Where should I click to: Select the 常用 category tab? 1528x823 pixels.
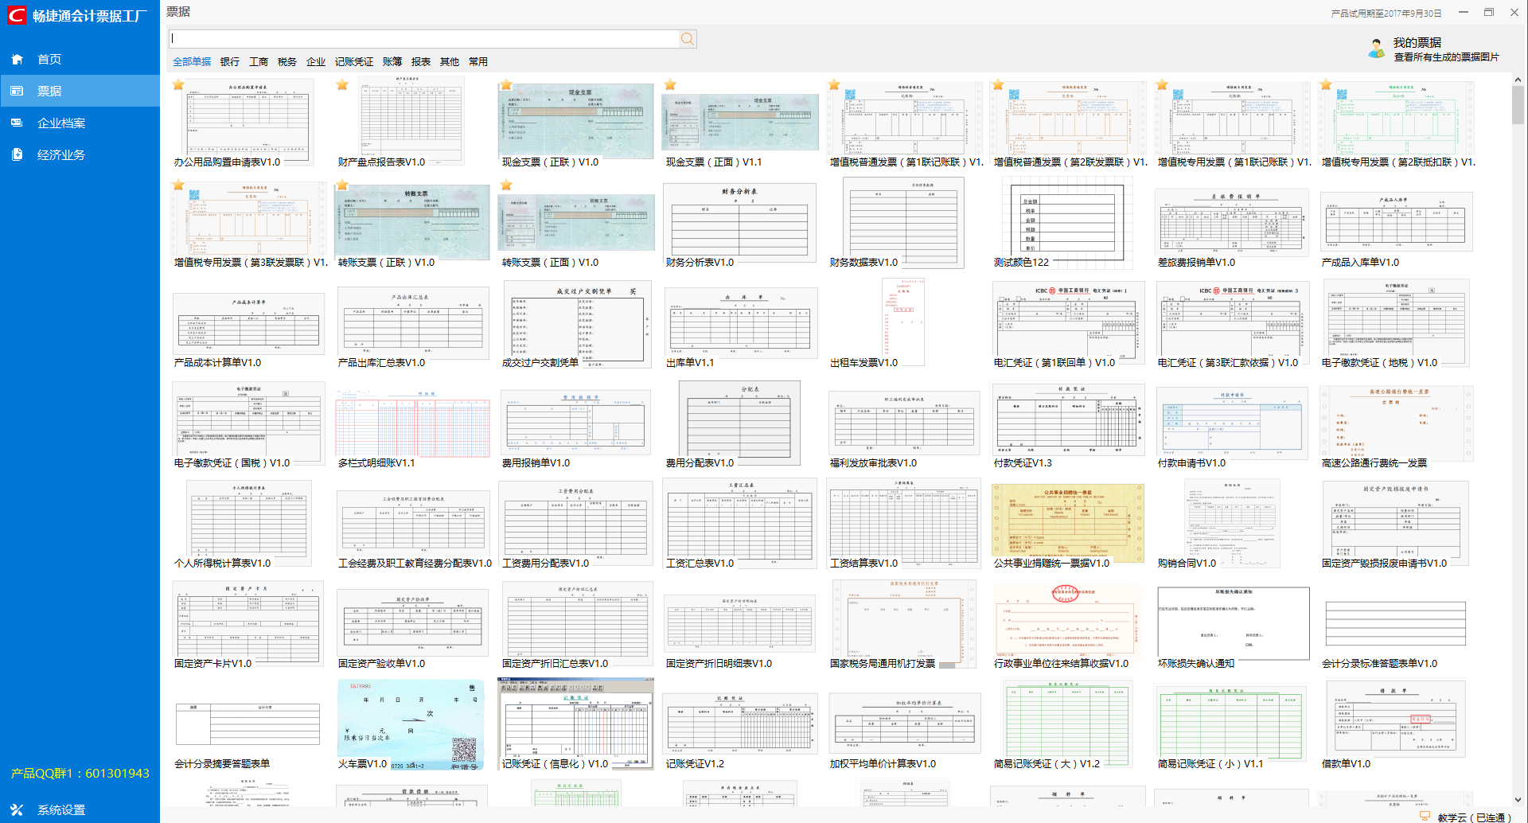[478, 61]
